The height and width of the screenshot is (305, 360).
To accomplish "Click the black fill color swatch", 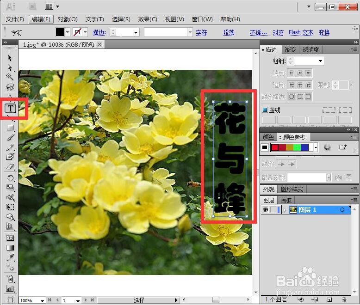I will (60, 32).
